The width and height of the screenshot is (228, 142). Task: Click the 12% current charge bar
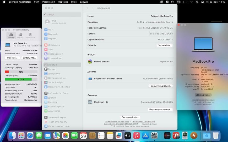pos(21,72)
